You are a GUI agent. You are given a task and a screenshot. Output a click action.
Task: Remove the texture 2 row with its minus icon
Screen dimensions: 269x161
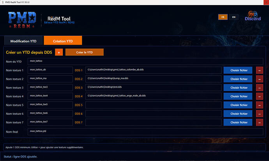click(x=259, y=79)
